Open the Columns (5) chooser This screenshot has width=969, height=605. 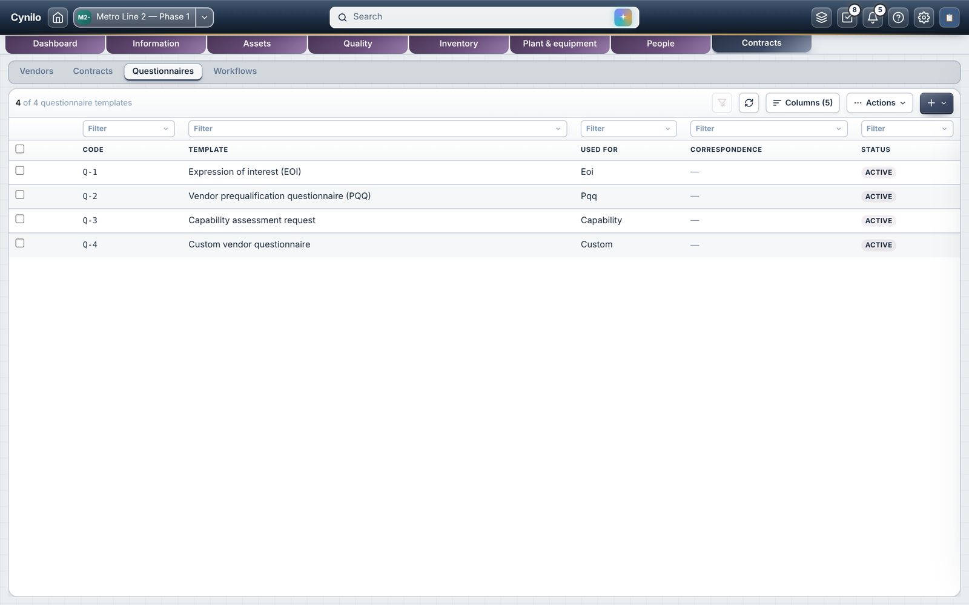[802, 103]
